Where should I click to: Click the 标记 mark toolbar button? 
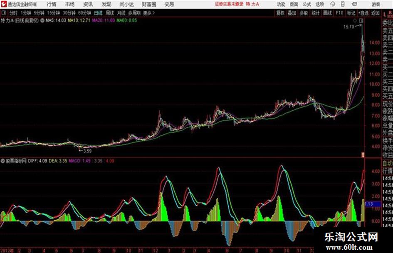coord(351,13)
